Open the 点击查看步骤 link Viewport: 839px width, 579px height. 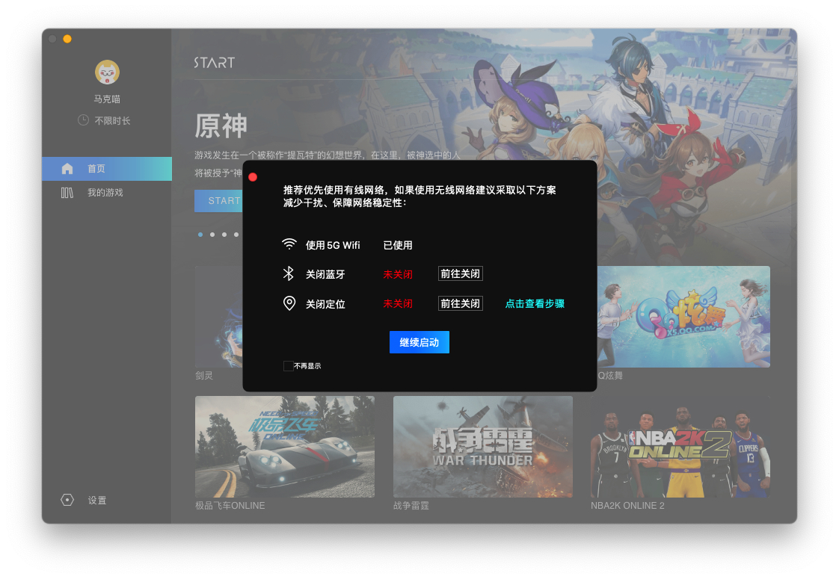(x=535, y=304)
